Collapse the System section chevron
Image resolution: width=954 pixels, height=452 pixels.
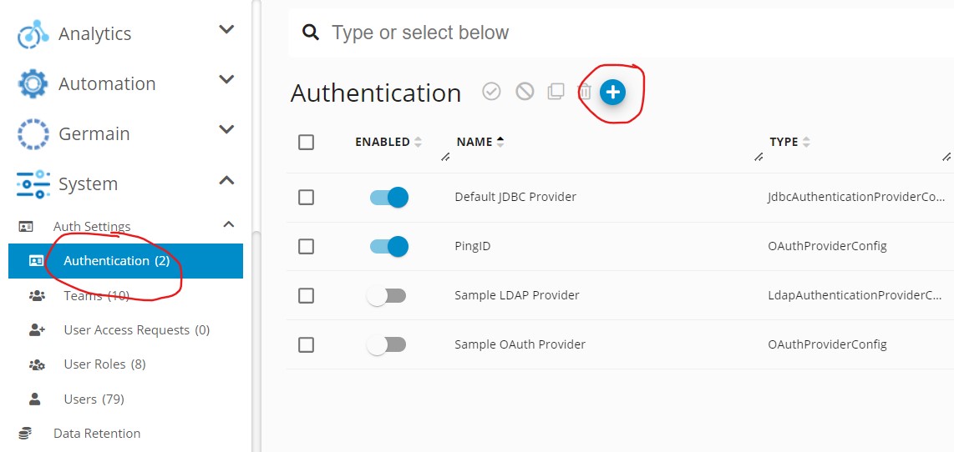click(226, 181)
